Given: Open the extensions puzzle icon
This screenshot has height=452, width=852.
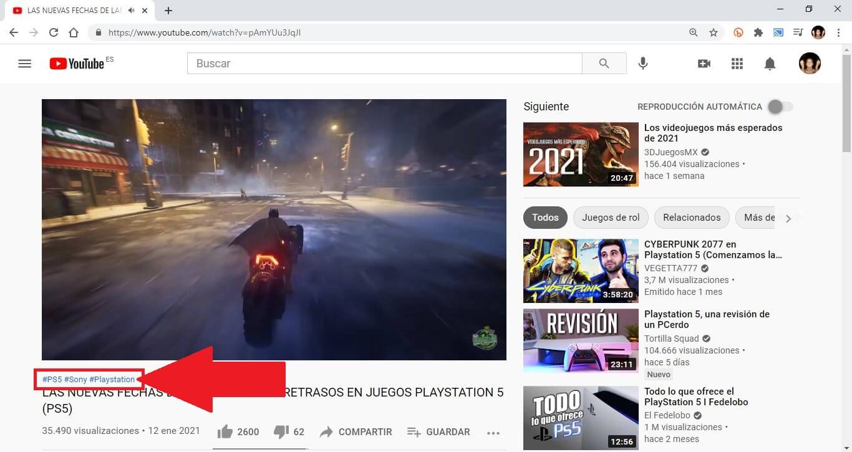Looking at the screenshot, I should [758, 32].
